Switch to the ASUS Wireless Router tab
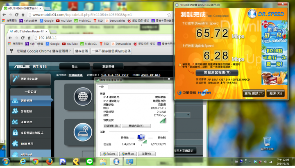The width and height of the screenshot is (295, 168). tap(28, 32)
